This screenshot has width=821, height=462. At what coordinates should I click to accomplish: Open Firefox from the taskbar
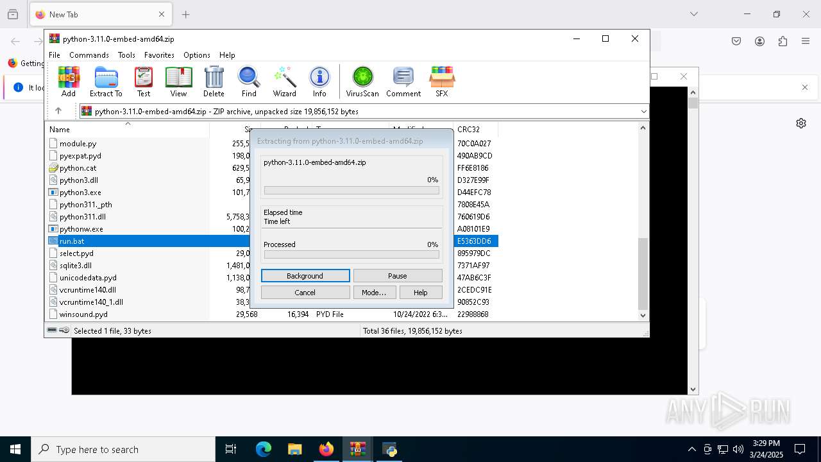pos(326,449)
